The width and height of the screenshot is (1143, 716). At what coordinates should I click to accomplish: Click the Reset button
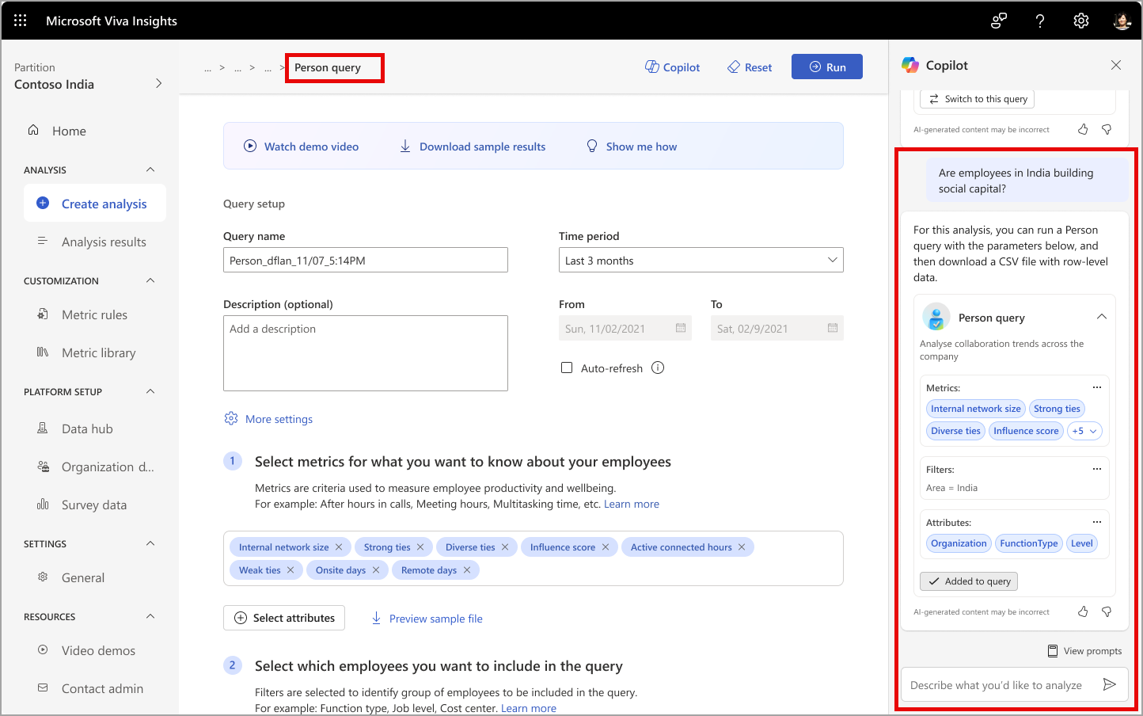(750, 67)
